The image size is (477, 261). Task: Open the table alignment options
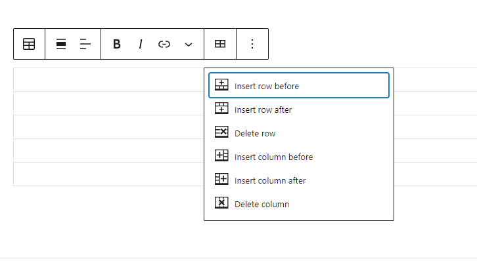click(61, 44)
